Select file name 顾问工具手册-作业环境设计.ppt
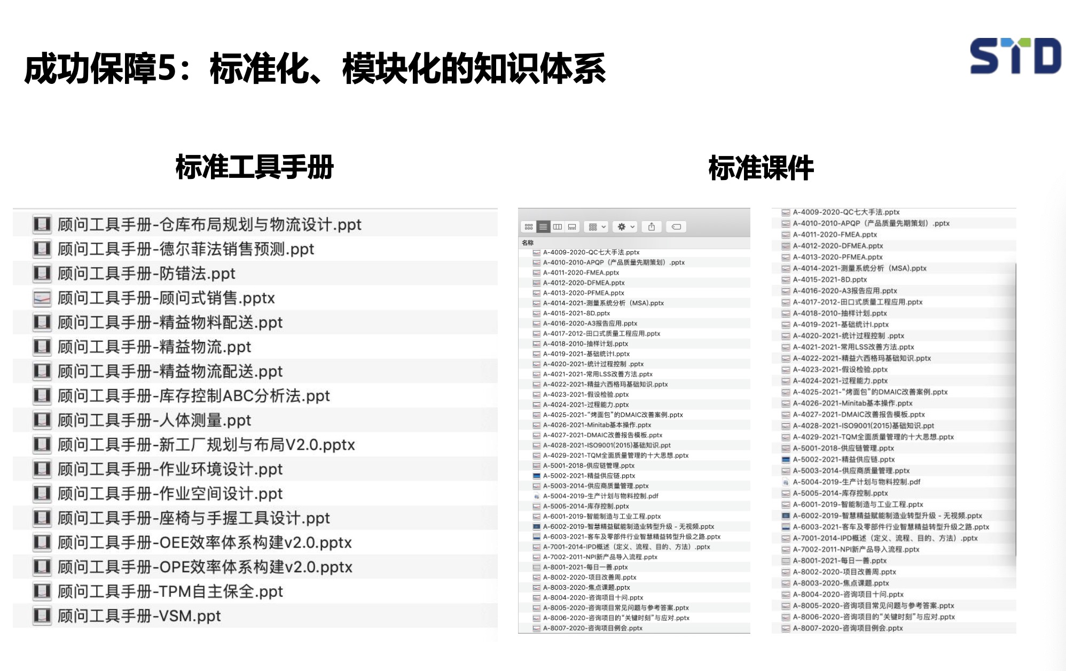This screenshot has width=1066, height=671. pos(170,469)
